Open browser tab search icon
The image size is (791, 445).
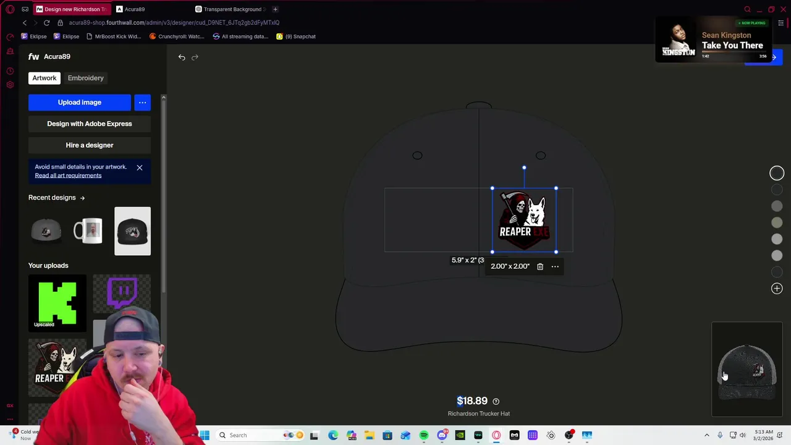(748, 9)
